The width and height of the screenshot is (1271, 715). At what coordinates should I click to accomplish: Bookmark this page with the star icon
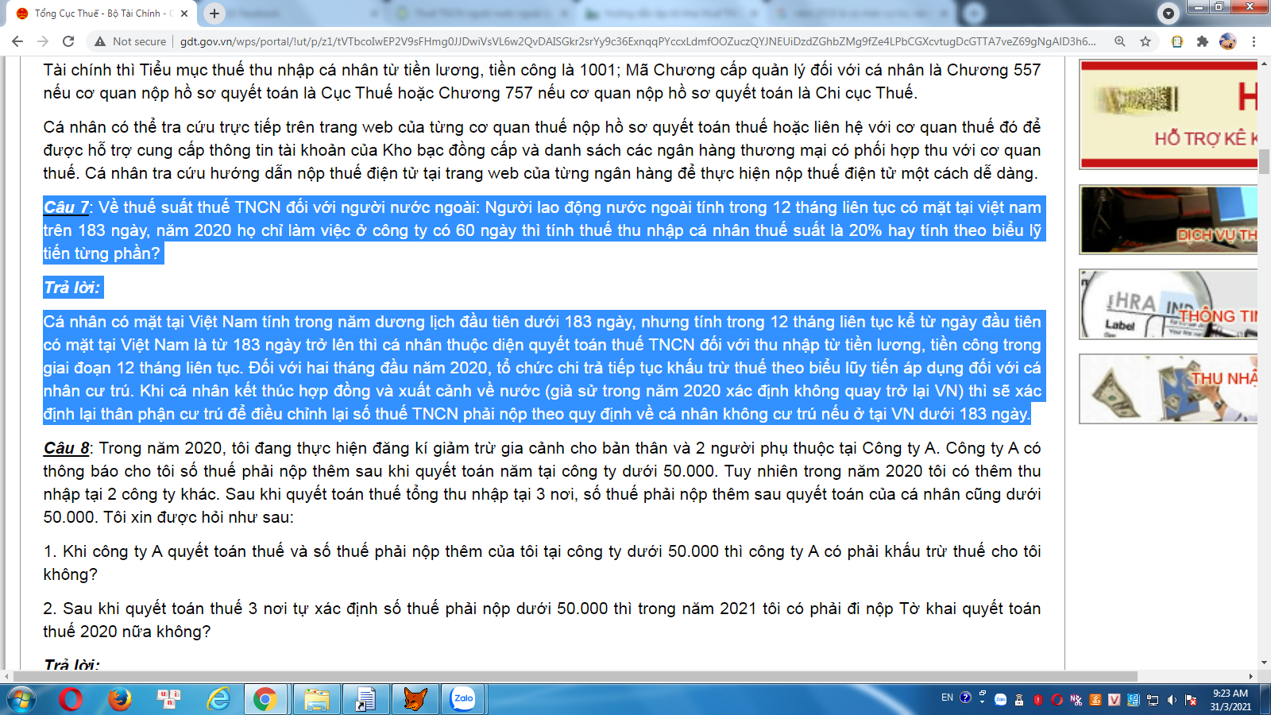click(1145, 41)
